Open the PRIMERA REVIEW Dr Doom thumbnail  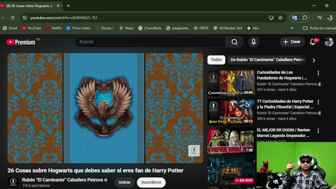click(x=231, y=141)
